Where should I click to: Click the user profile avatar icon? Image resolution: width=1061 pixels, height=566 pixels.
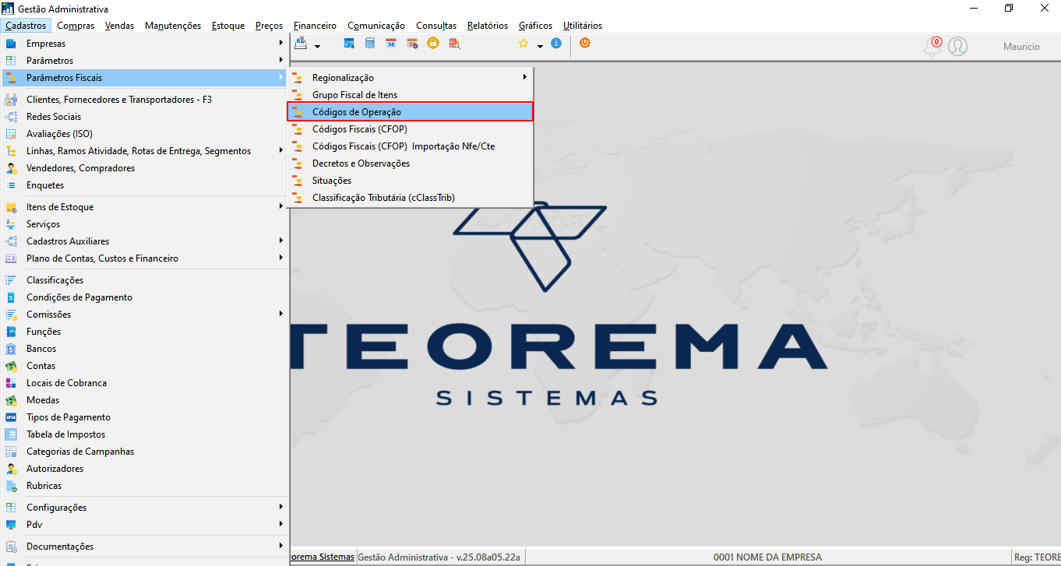point(957,47)
